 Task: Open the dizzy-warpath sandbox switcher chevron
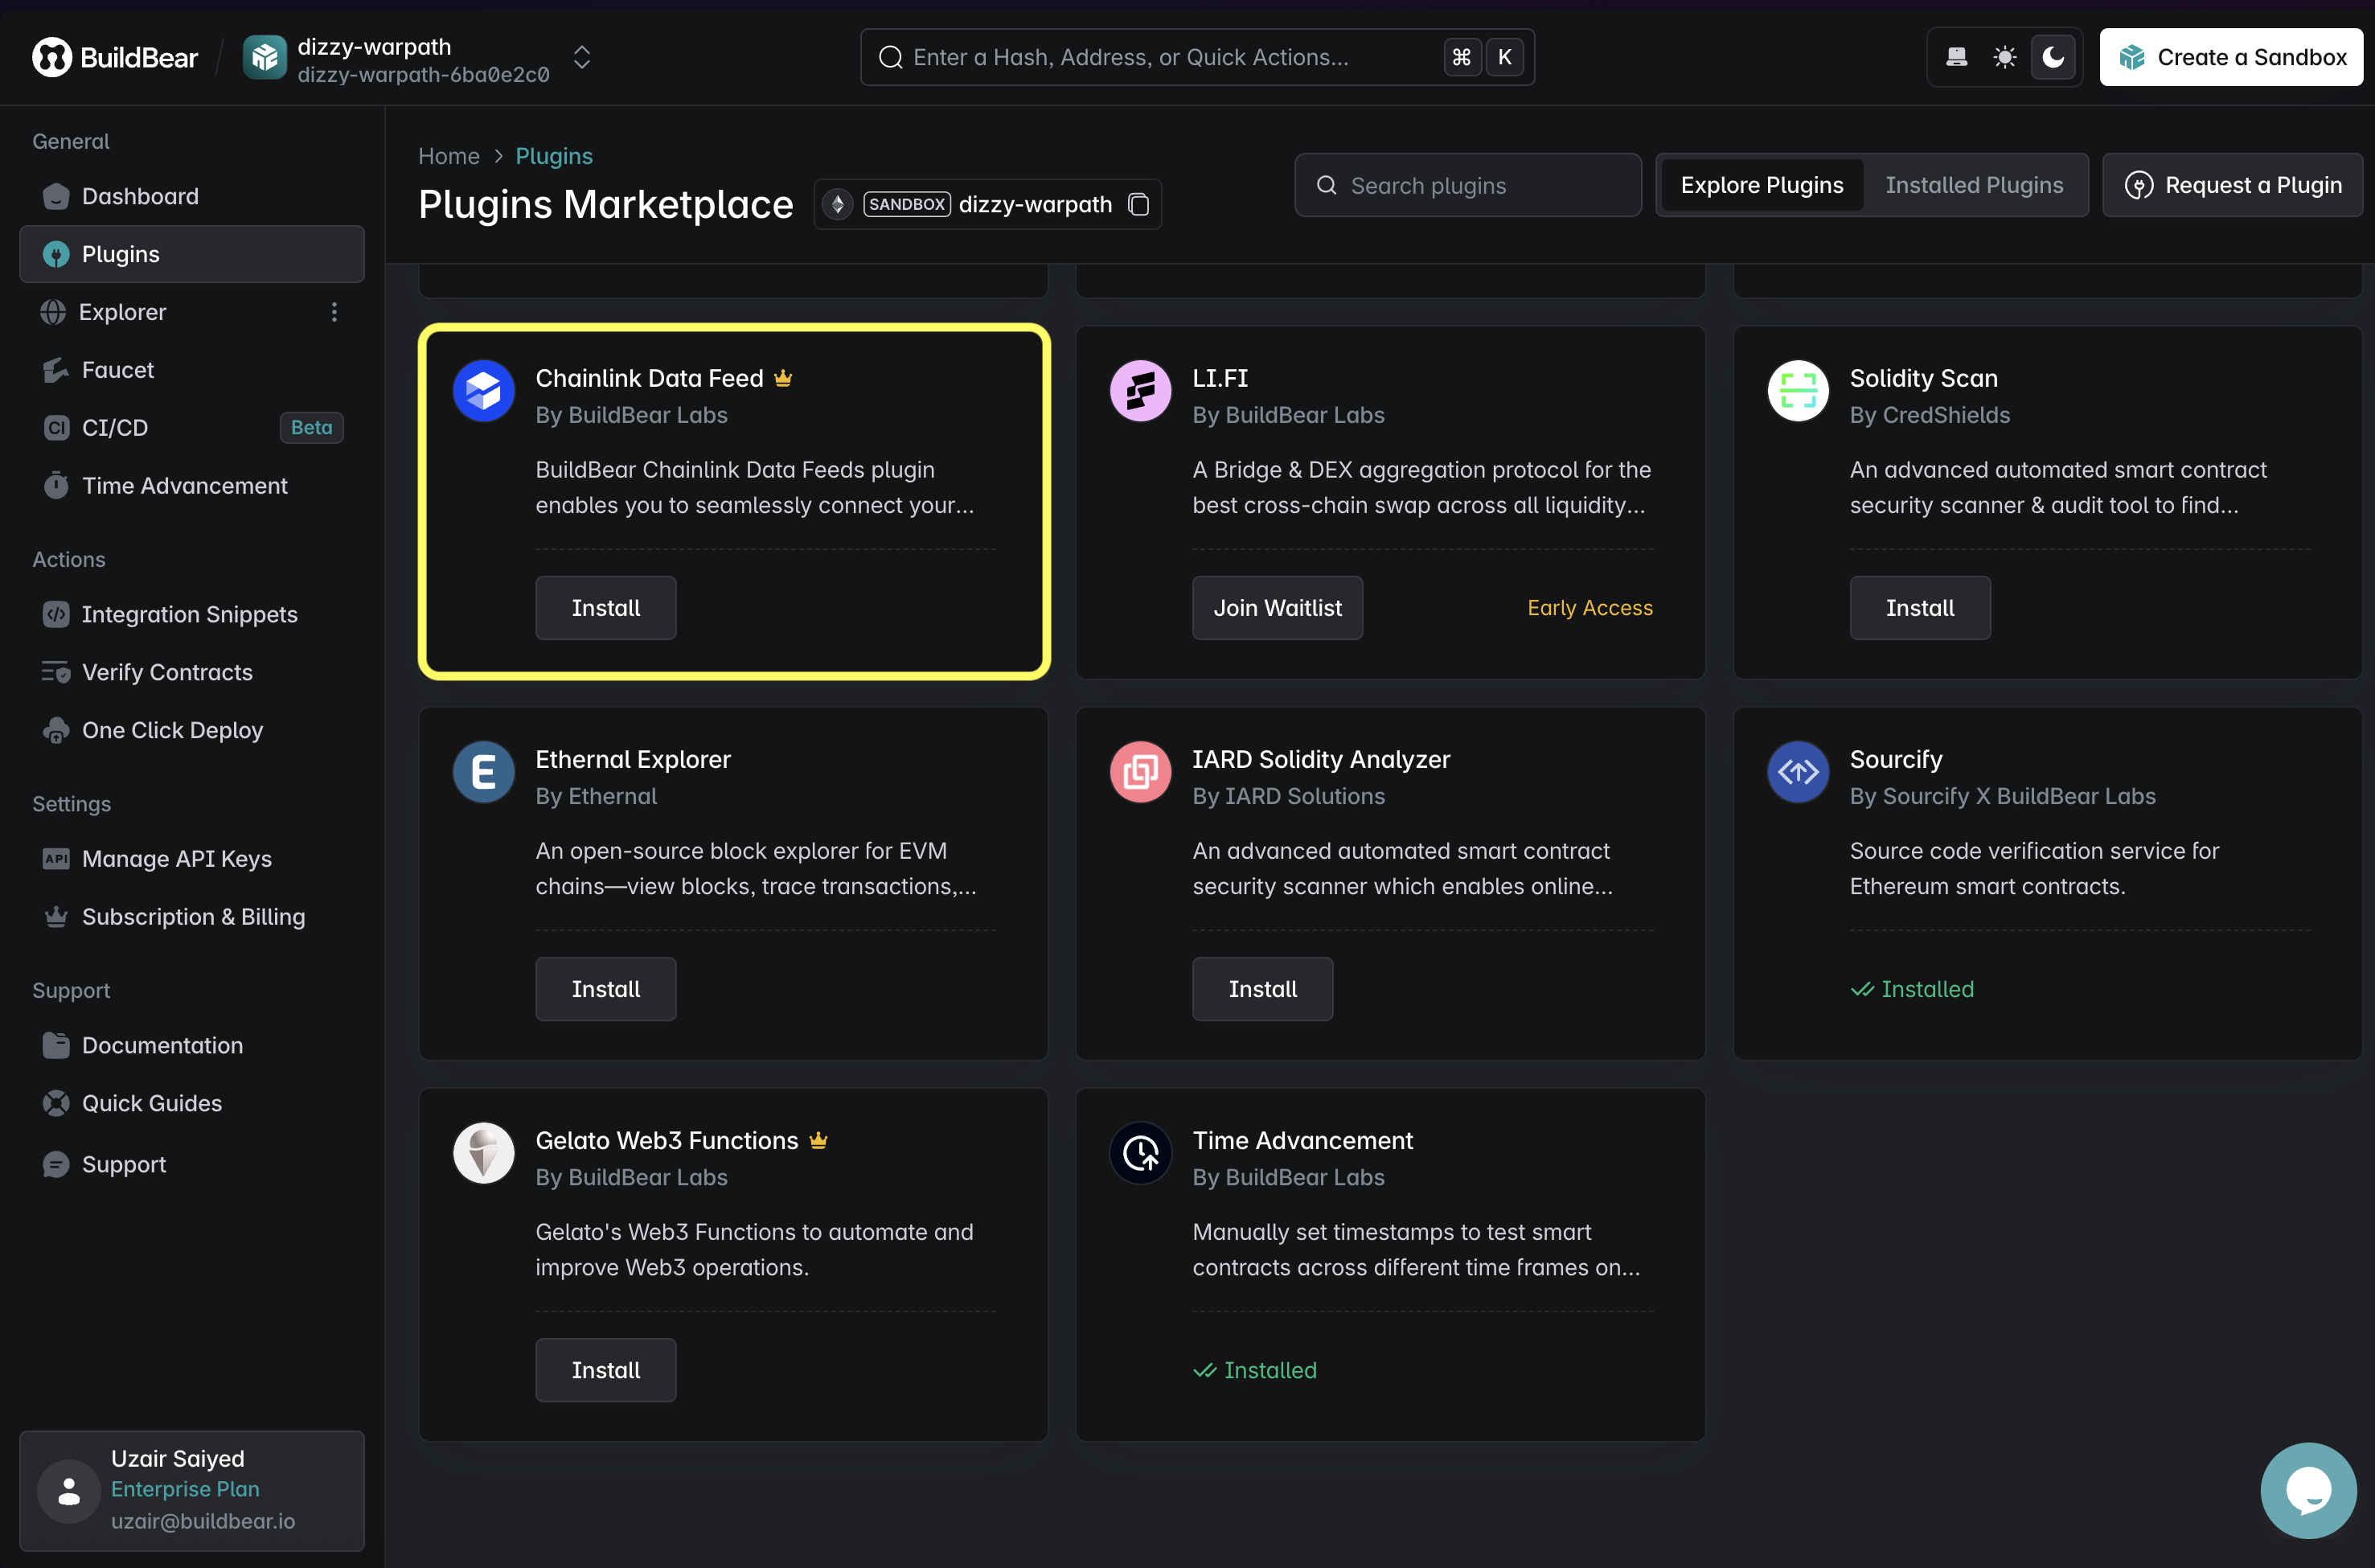coord(582,57)
